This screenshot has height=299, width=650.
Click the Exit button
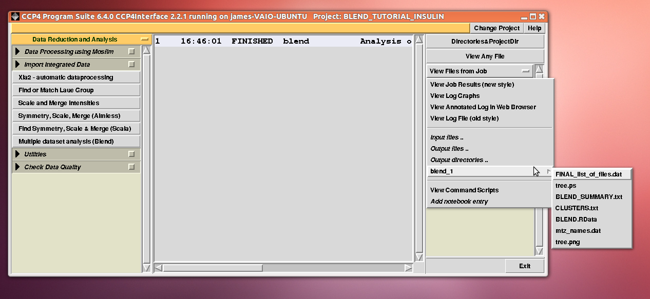click(x=524, y=266)
